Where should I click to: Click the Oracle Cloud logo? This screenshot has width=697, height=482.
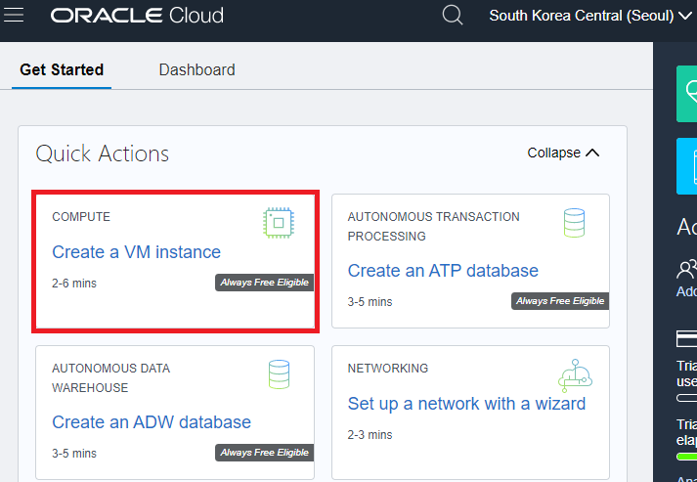(137, 16)
